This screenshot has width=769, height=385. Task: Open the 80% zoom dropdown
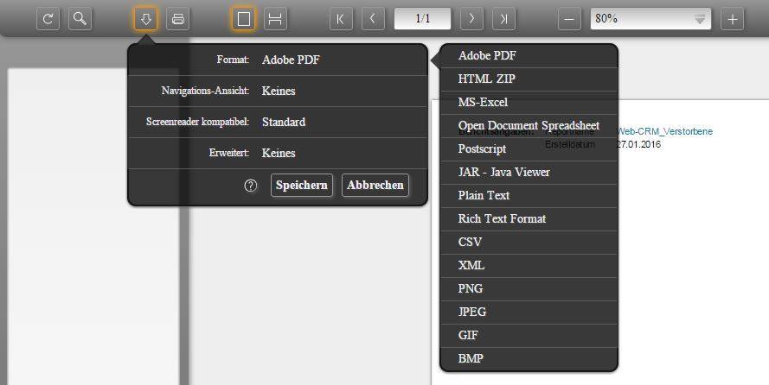point(650,19)
